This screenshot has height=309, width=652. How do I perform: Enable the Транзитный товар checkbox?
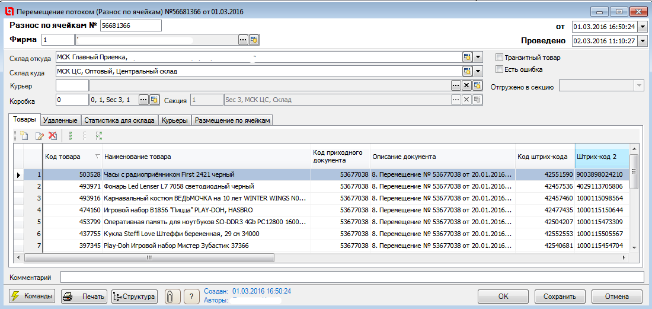[x=499, y=58]
